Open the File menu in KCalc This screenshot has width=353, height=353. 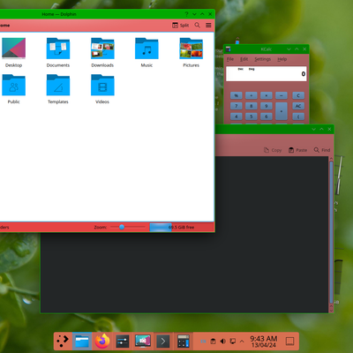tap(230, 59)
